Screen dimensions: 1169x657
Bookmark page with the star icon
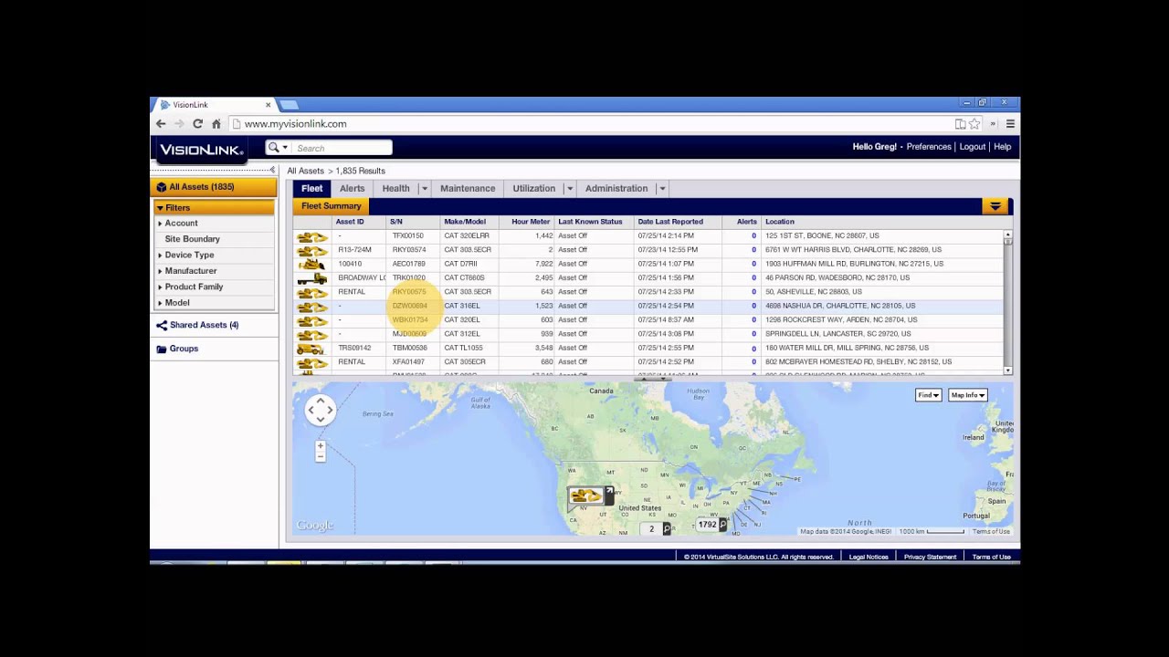(x=974, y=124)
